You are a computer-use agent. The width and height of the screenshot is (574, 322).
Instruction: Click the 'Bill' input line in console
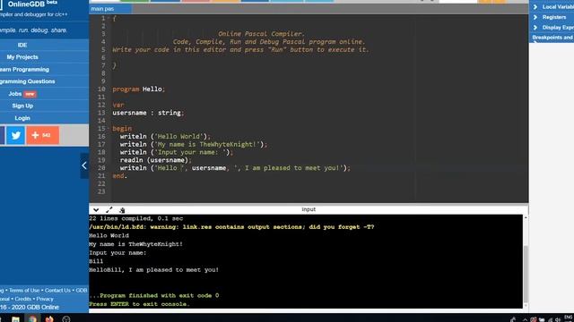96,261
